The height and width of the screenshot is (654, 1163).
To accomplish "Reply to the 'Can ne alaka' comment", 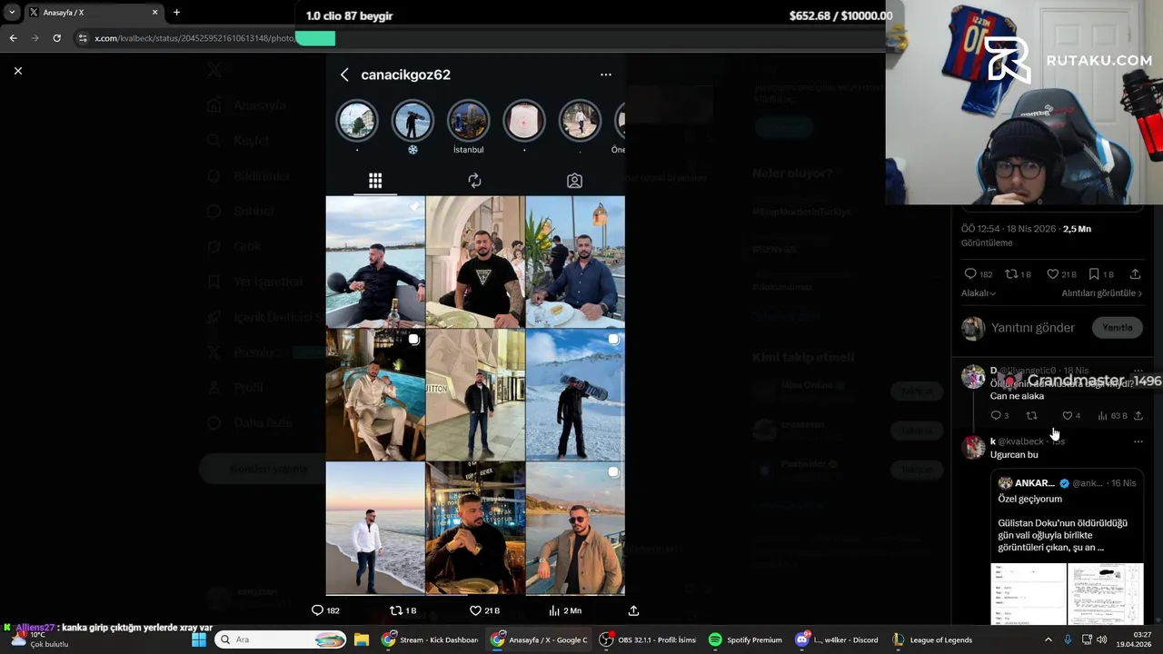I will (996, 415).
